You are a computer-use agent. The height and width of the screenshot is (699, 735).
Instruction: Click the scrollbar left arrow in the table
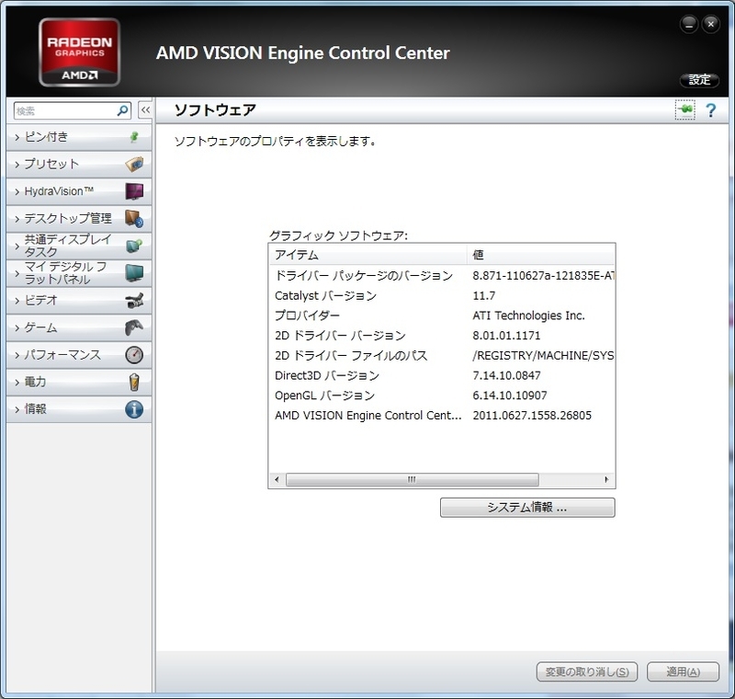tap(277, 479)
